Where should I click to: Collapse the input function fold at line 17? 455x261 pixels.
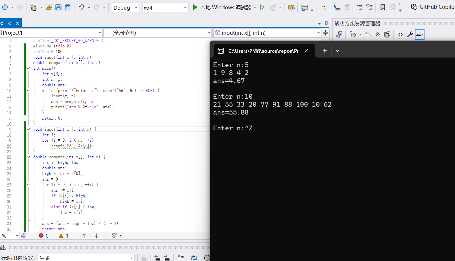[28, 129]
